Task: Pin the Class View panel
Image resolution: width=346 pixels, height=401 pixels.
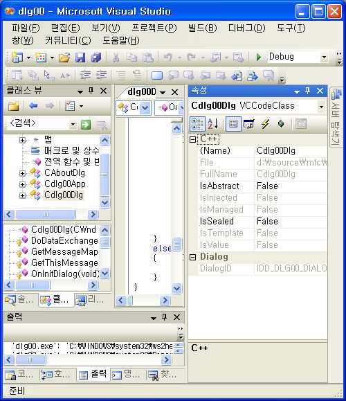Action: [x=91, y=91]
